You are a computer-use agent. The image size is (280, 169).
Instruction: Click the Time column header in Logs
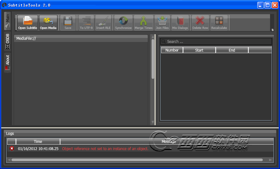tap(38, 142)
